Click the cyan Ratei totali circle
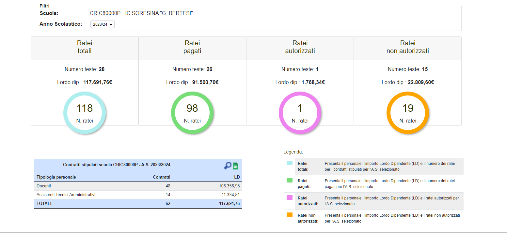507x233 pixels. point(85,113)
